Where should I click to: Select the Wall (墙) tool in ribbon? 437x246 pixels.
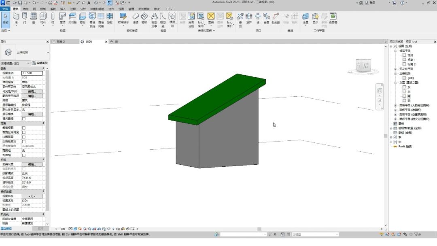point(16,18)
